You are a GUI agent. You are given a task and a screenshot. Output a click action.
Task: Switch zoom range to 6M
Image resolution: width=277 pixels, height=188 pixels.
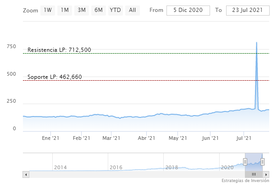(x=98, y=10)
